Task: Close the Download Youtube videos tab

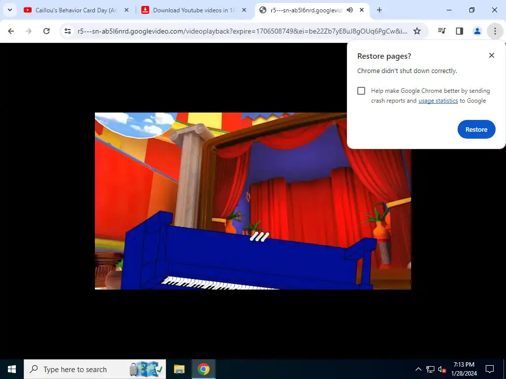Action: [x=244, y=10]
